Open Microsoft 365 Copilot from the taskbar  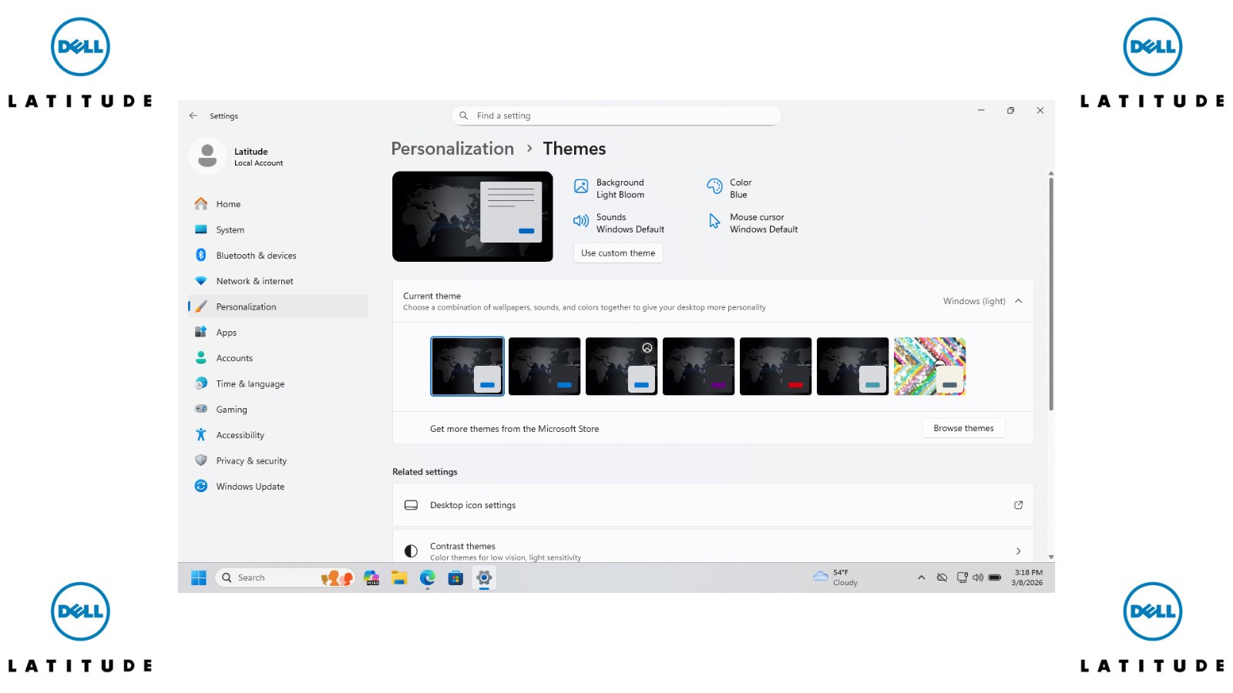coord(371,577)
